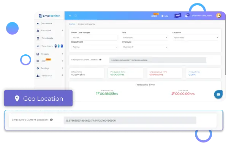This screenshot has height=152, width=228.
Task: Open the Role dropdown
Action: point(145,38)
